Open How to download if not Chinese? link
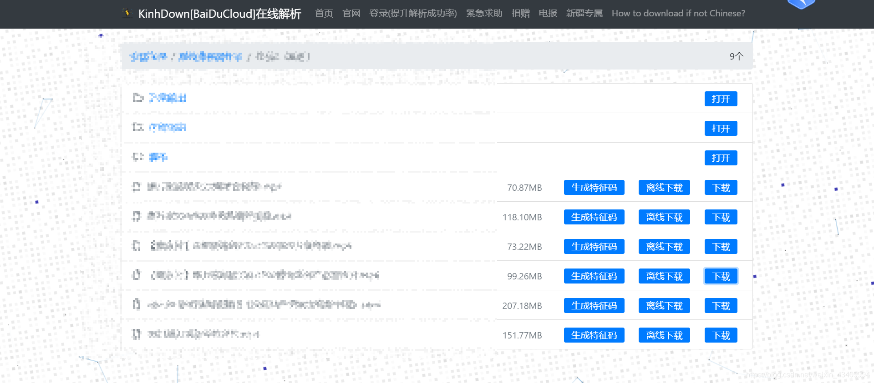The width and height of the screenshot is (874, 383). pos(678,13)
